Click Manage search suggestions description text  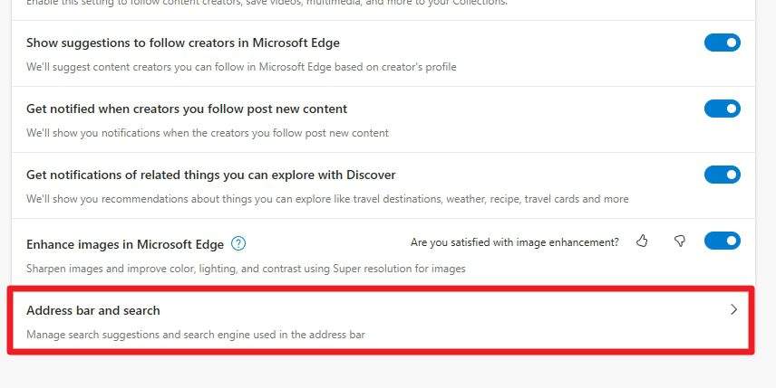[x=196, y=335]
